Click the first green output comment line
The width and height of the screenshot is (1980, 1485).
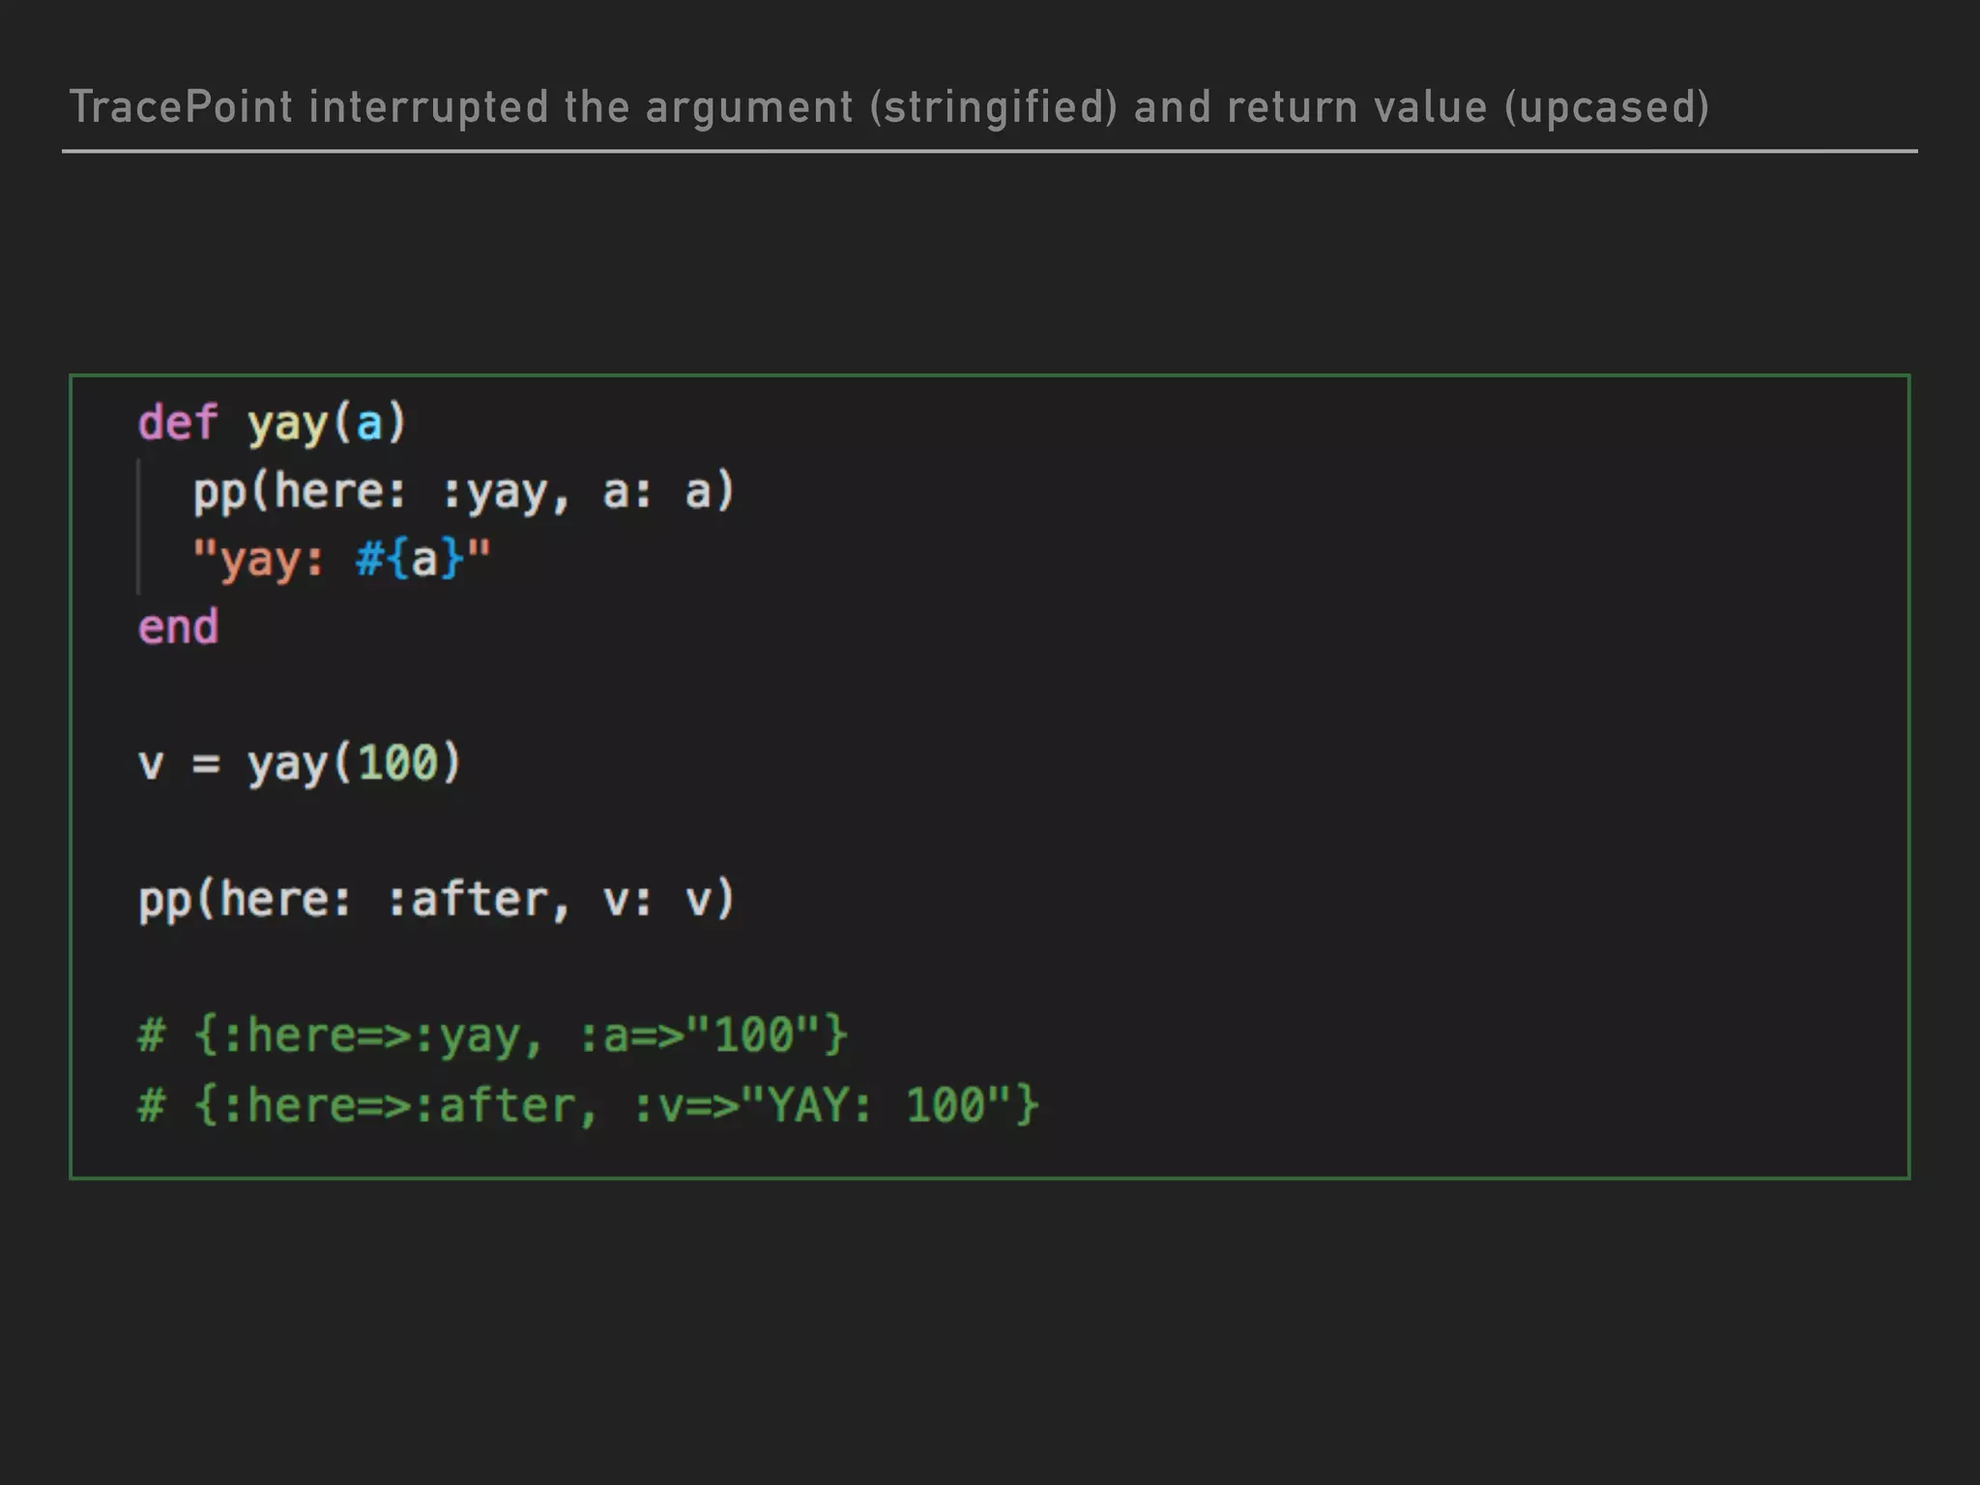tap(493, 1036)
